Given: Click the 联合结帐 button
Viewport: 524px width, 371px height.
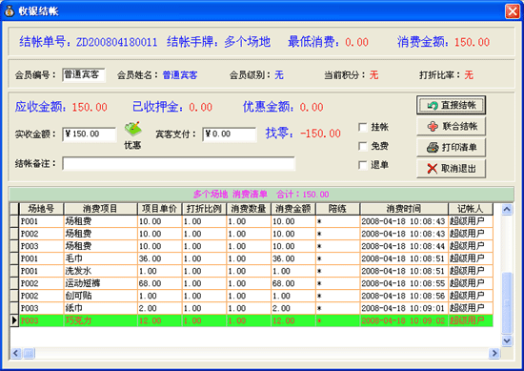Looking at the screenshot, I should pos(451,126).
